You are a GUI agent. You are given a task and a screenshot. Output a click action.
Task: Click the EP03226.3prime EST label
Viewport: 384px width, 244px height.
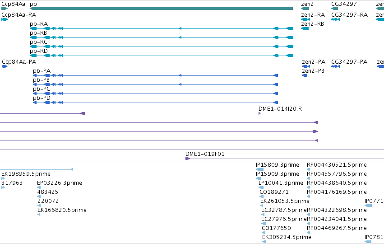tap(60, 183)
